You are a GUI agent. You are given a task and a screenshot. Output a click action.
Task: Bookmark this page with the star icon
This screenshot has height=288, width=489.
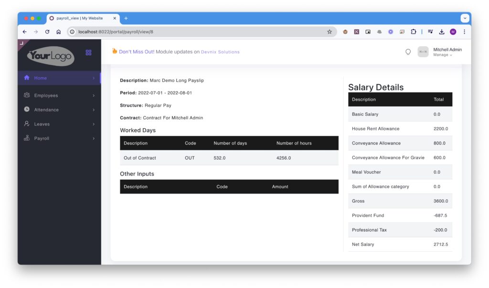pos(330,32)
